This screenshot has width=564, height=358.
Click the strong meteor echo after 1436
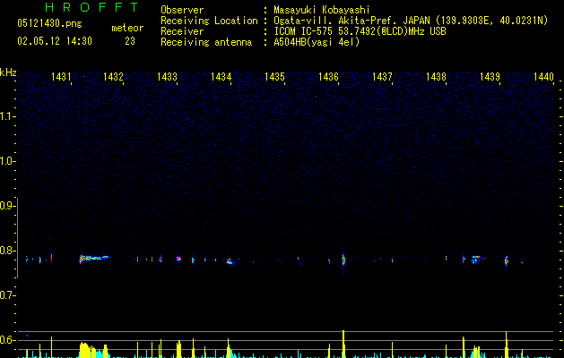click(x=343, y=260)
